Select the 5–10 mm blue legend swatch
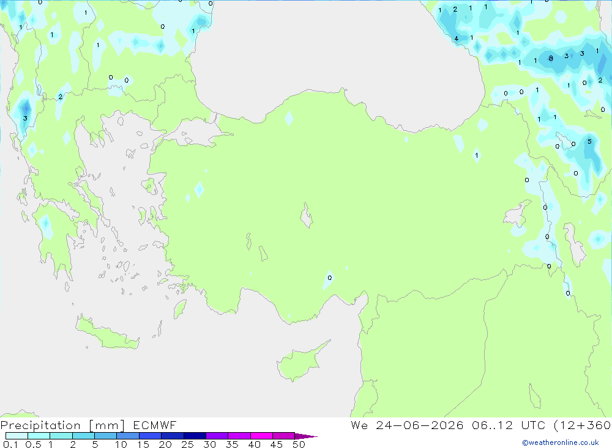 pyautogui.click(x=106, y=436)
